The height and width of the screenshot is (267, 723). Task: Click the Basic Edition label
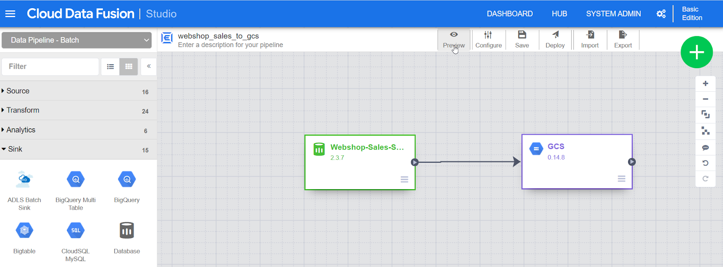point(692,14)
